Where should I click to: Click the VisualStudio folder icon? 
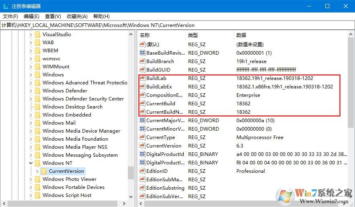point(37,35)
